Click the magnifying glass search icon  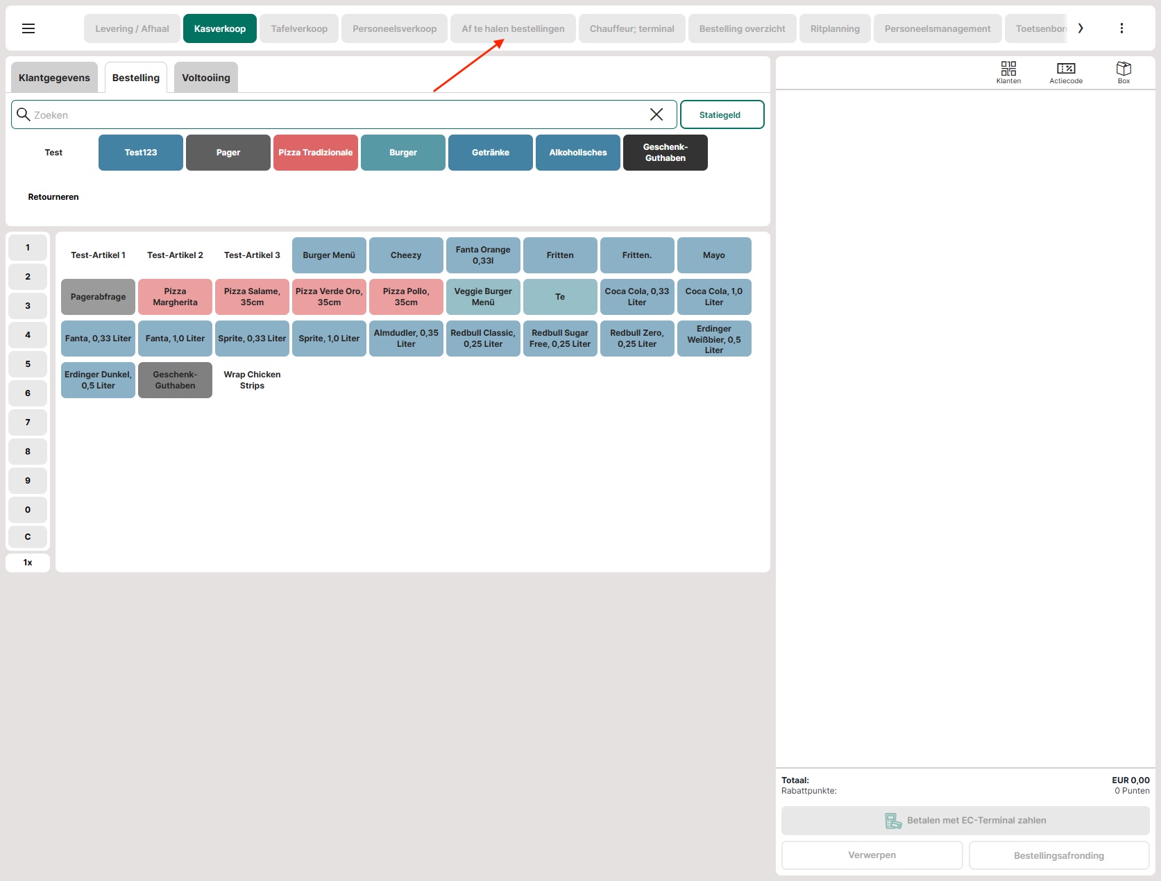tap(24, 114)
